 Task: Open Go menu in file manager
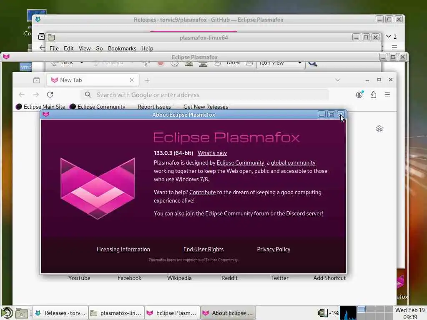[x=99, y=48]
